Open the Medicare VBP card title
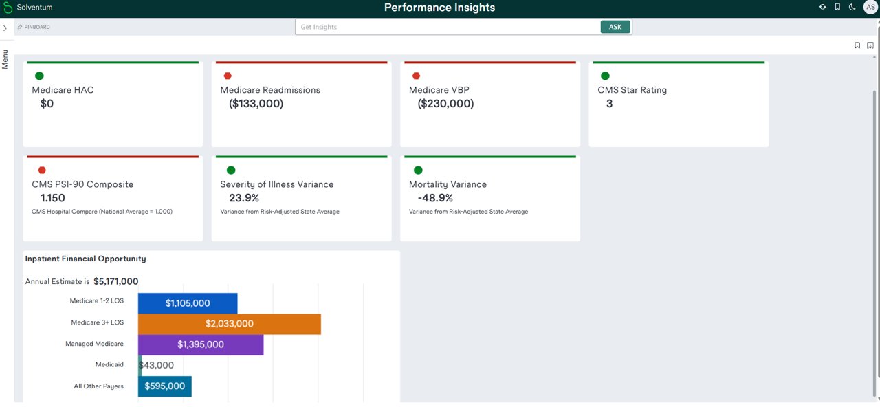Screen dimensions: 880x407 point(439,90)
